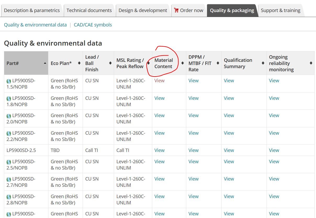Viewport: 316px width, 218px height.
Task: Sort the table using the Part# sort arrow
Action: click(x=45, y=63)
